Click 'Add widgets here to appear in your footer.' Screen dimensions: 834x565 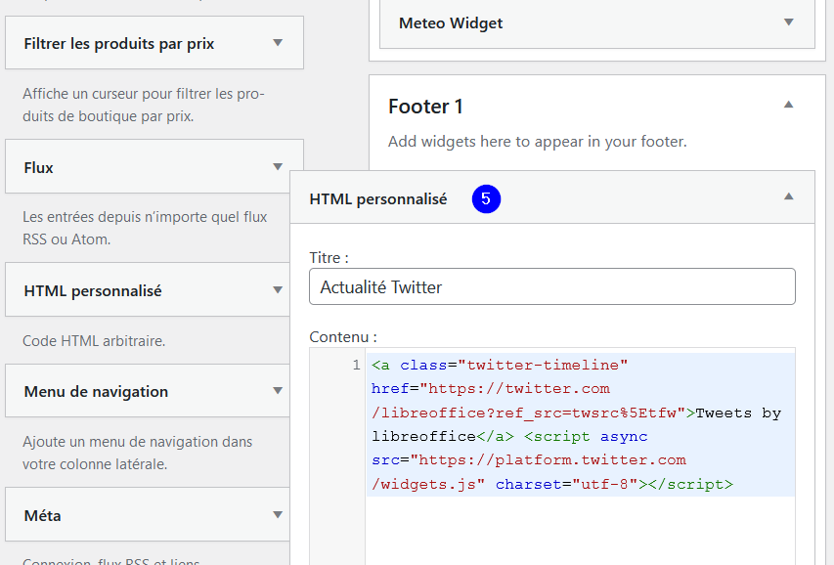pyautogui.click(x=537, y=142)
